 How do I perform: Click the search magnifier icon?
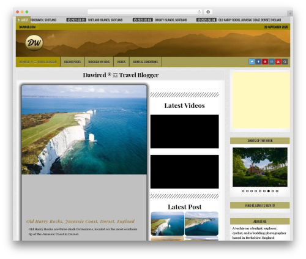tap(285, 62)
